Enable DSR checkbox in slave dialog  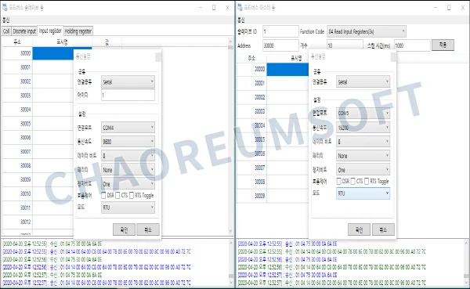coord(103,196)
